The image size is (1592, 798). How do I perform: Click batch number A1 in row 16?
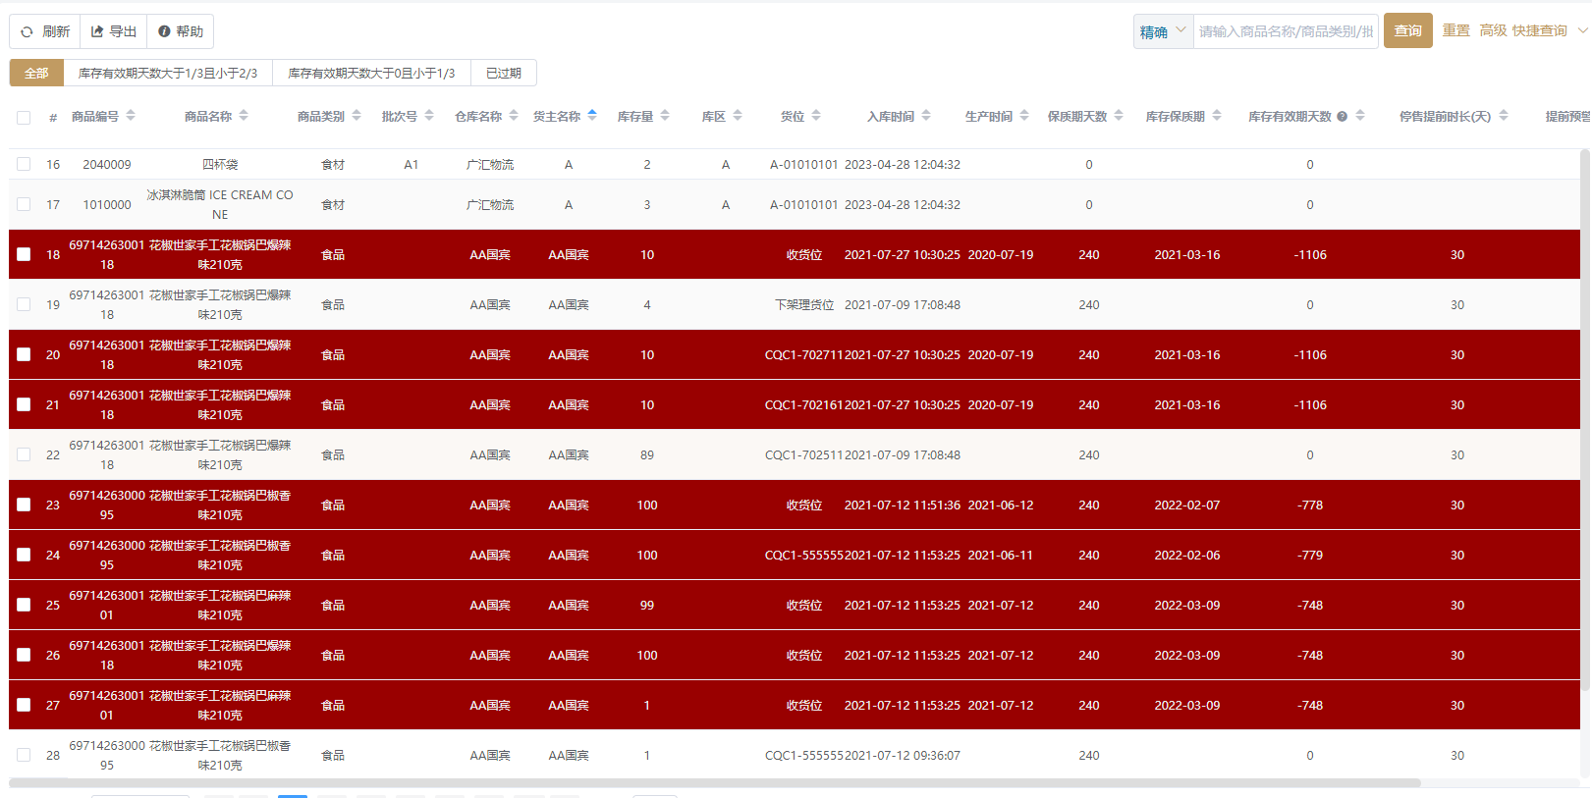412,164
